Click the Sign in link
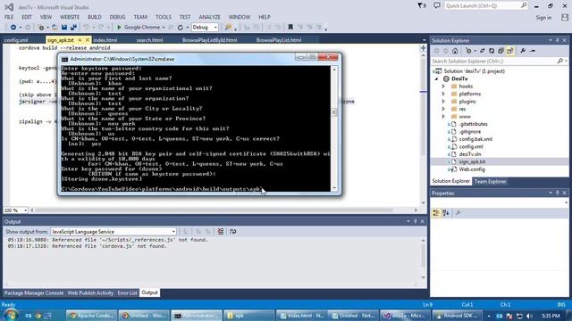Screen dimensions: 572x321 pos(543,18)
